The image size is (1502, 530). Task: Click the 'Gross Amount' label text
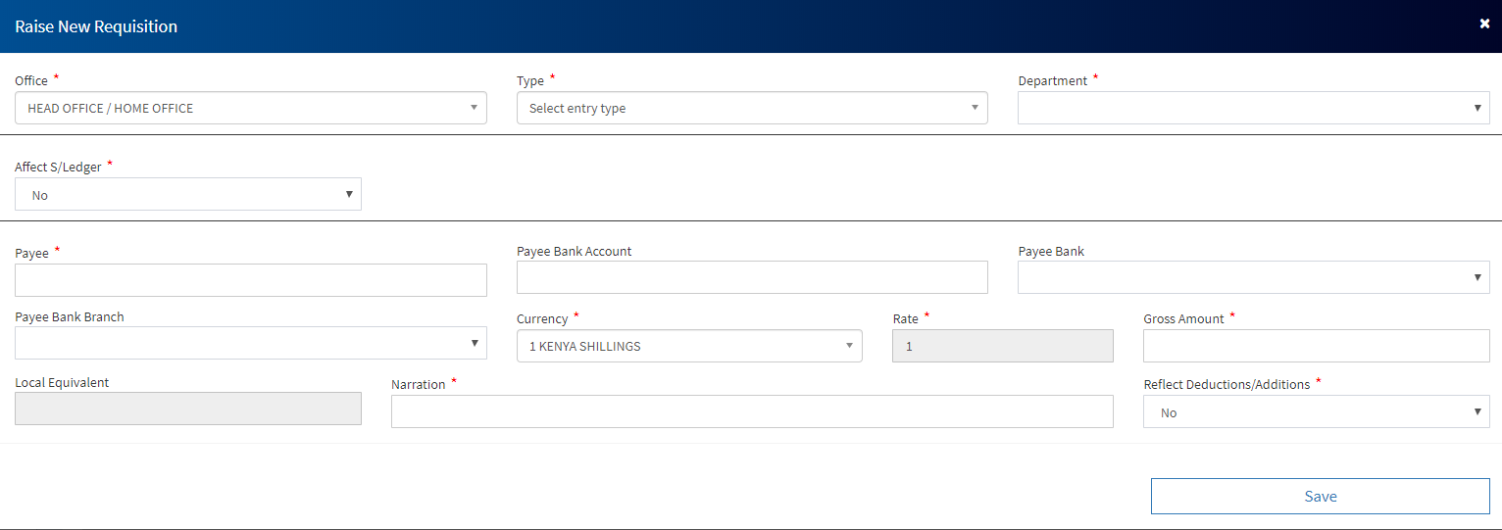click(1183, 319)
